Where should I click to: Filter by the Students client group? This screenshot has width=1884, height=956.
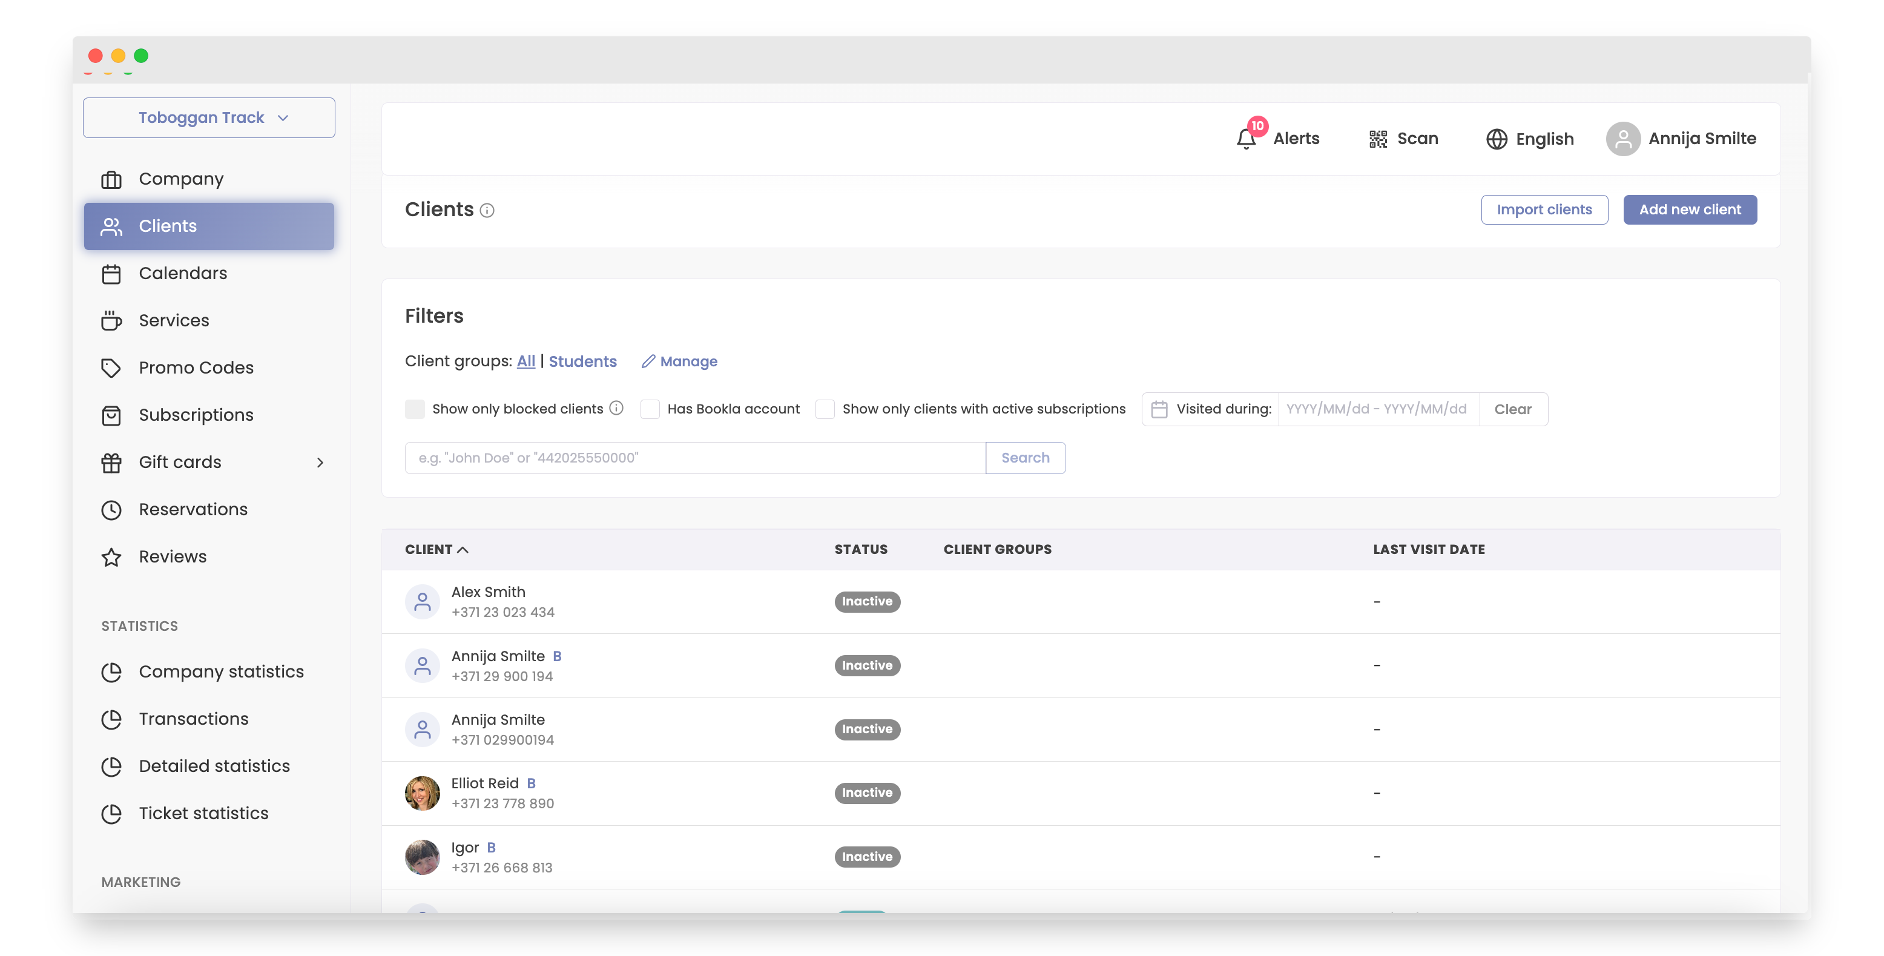582,361
